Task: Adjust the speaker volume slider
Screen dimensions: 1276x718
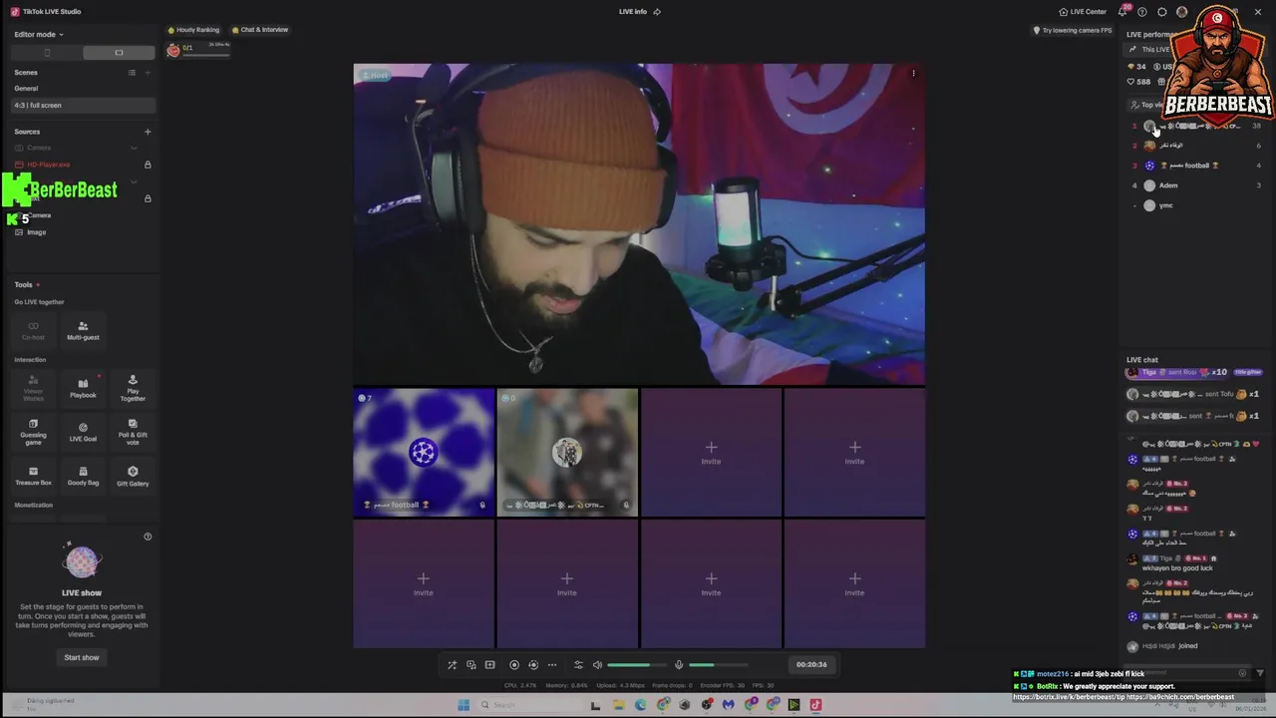Action: tap(636, 665)
